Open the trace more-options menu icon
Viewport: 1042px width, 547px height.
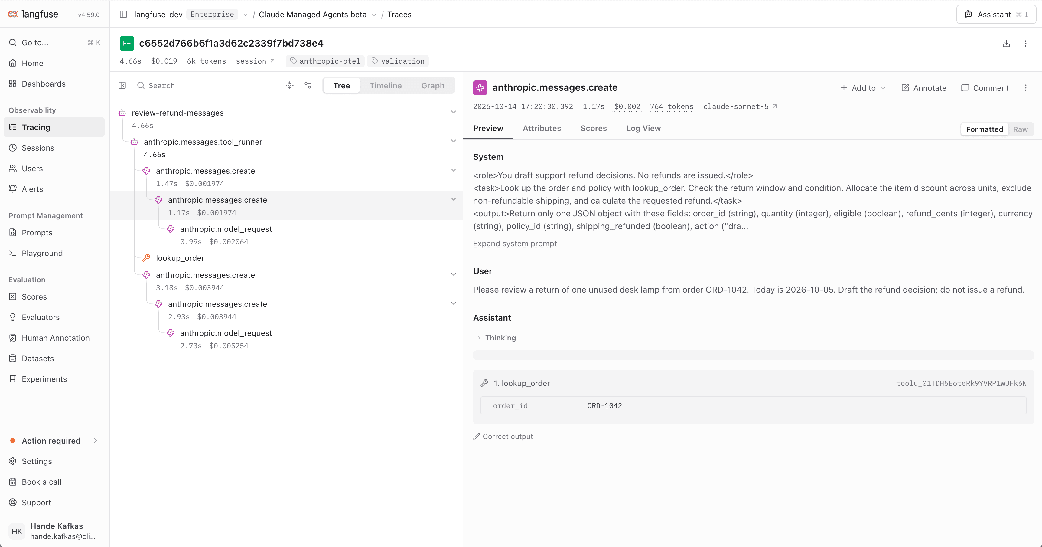click(x=1025, y=44)
